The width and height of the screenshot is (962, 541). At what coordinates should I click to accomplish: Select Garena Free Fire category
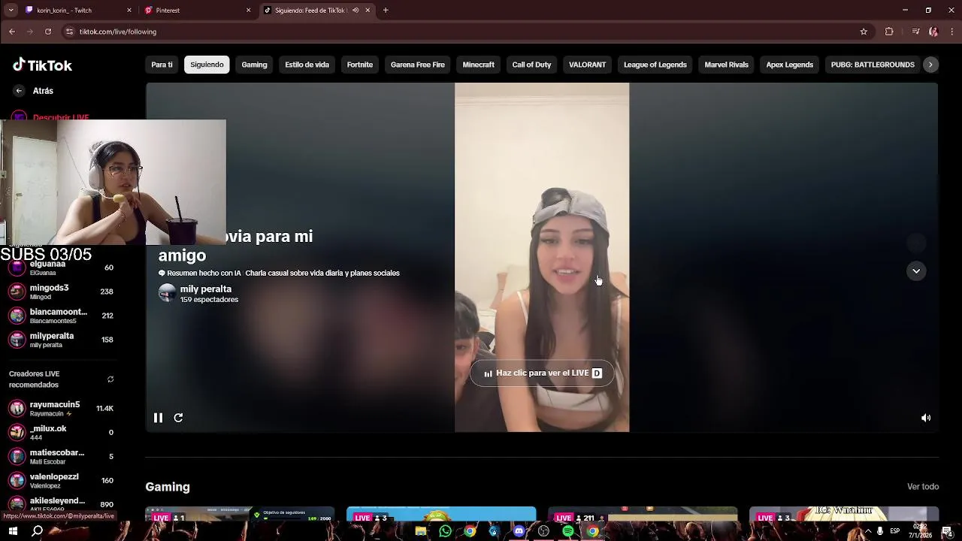(x=418, y=65)
